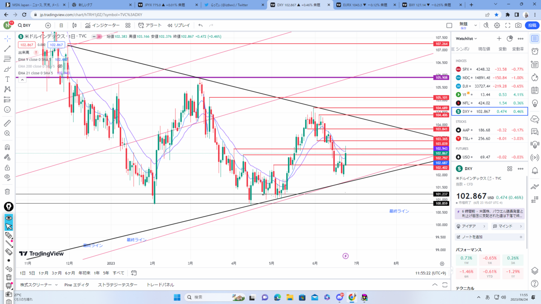Open the Fibonacci/Gann tools group
Viewport: 541px width, 304px height.
[8, 59]
